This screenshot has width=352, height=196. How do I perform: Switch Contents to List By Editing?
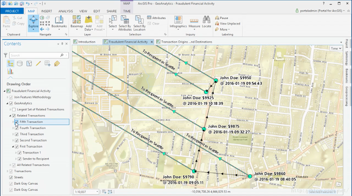point(38,64)
